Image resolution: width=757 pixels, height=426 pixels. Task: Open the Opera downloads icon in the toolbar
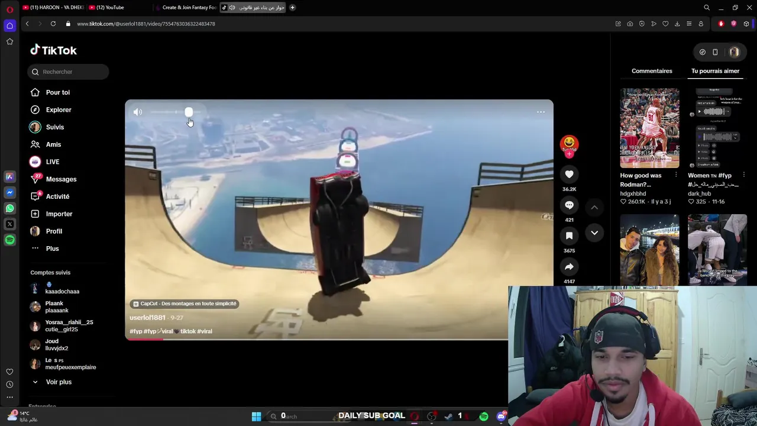point(677,24)
